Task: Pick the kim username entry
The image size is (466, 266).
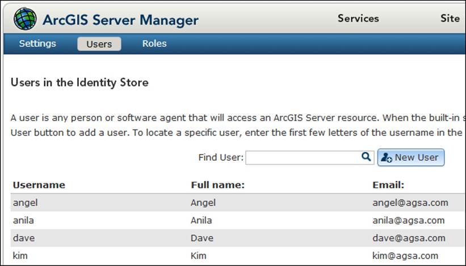Action: (x=20, y=256)
